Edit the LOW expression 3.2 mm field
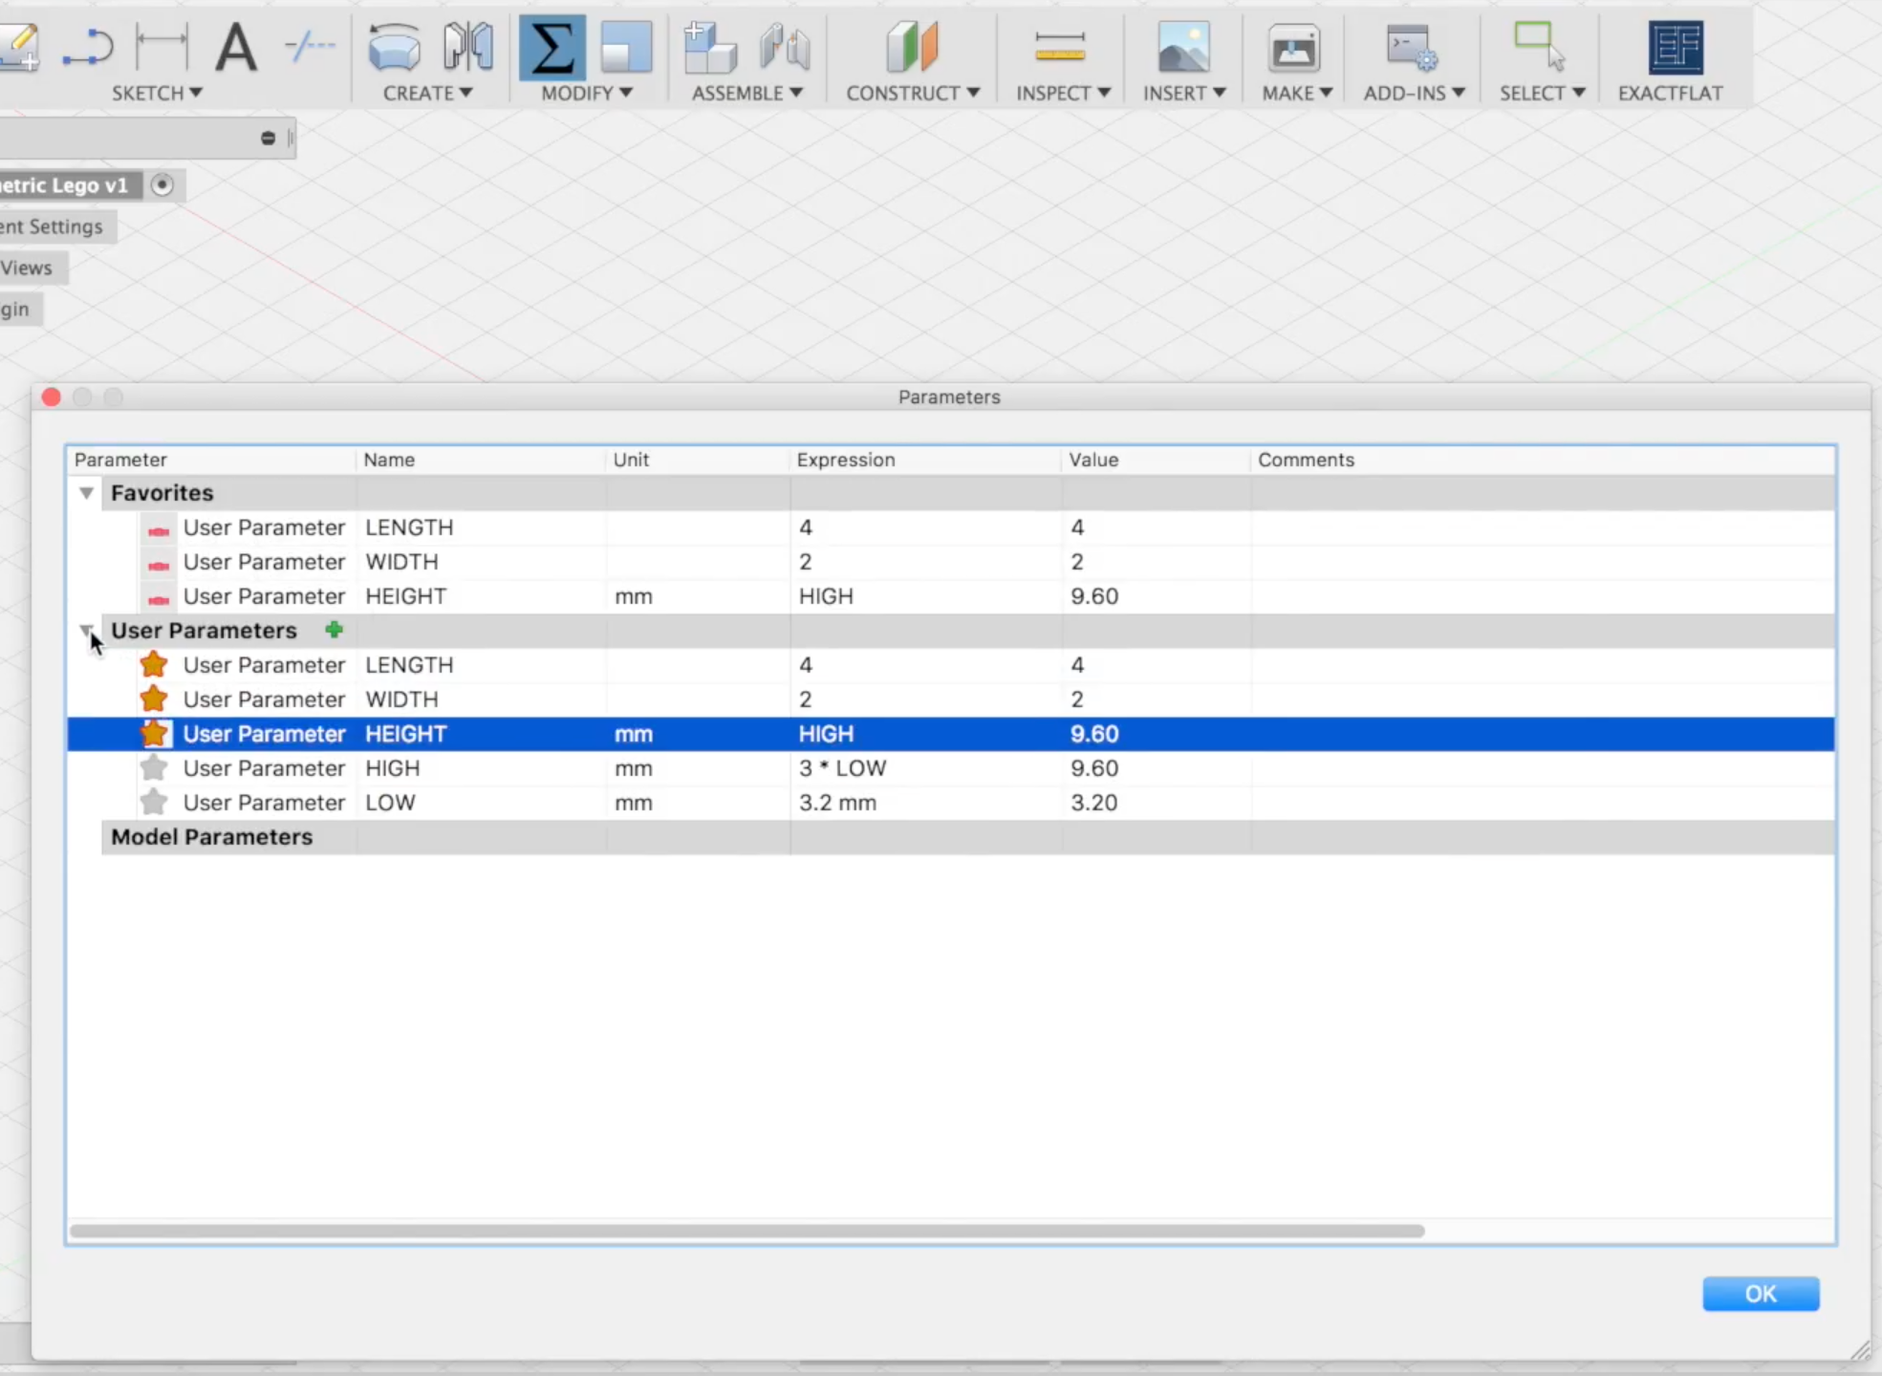 point(837,803)
